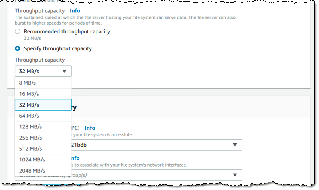This screenshot has height=190, width=319.
Task: Open Info link for VPC security groups
Action: [76, 158]
